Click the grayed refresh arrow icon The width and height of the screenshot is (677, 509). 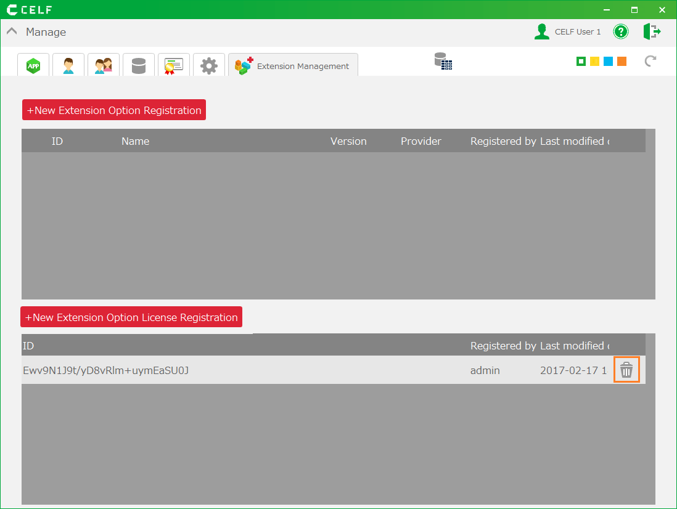[650, 61]
